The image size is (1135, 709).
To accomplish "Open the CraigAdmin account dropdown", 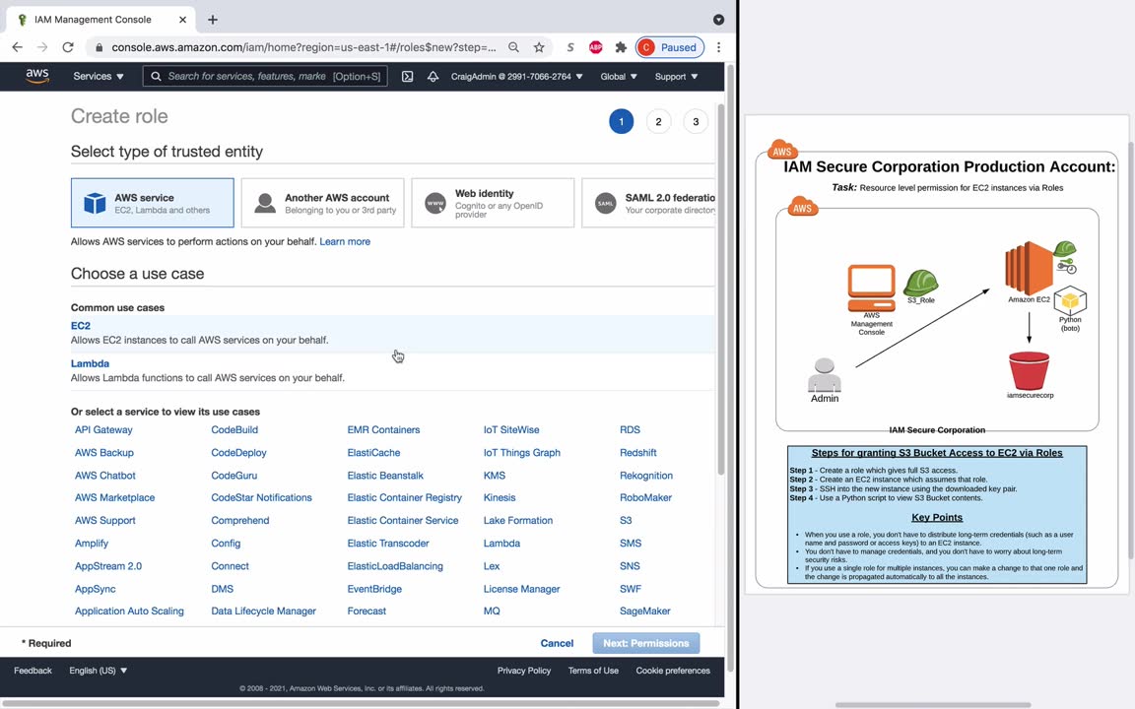I will tap(517, 76).
